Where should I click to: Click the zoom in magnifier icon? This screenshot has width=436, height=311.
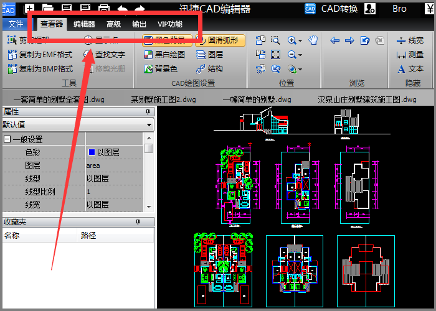(x=292, y=40)
